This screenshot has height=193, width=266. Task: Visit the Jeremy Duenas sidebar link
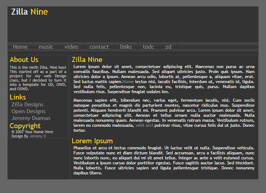click(x=31, y=118)
